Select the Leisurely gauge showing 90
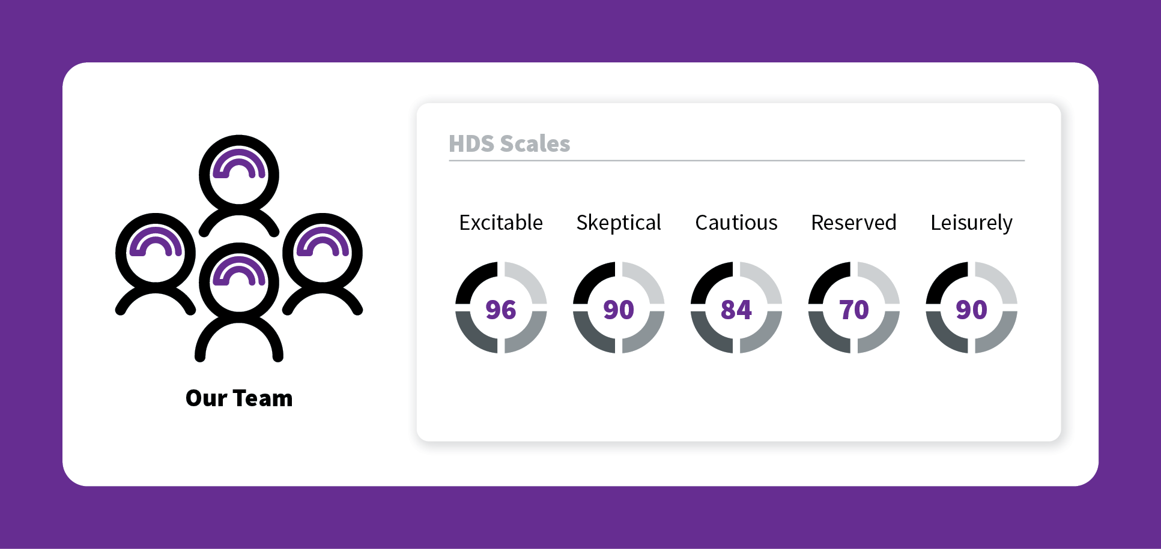The height and width of the screenshot is (549, 1161). pos(971,307)
